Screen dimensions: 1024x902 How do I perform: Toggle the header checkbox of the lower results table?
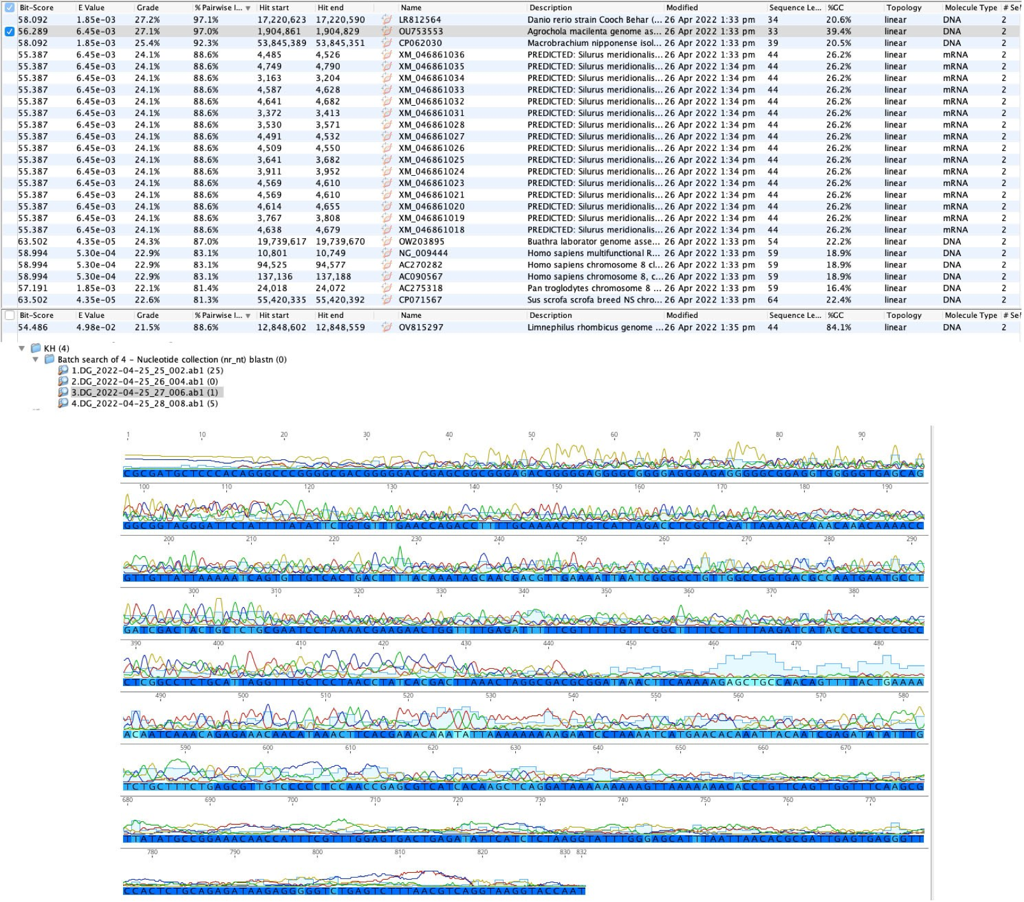pos(10,315)
